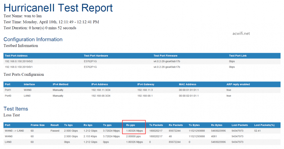Select the Test Port Firmware column header

pyautogui.click(x=165, y=56)
